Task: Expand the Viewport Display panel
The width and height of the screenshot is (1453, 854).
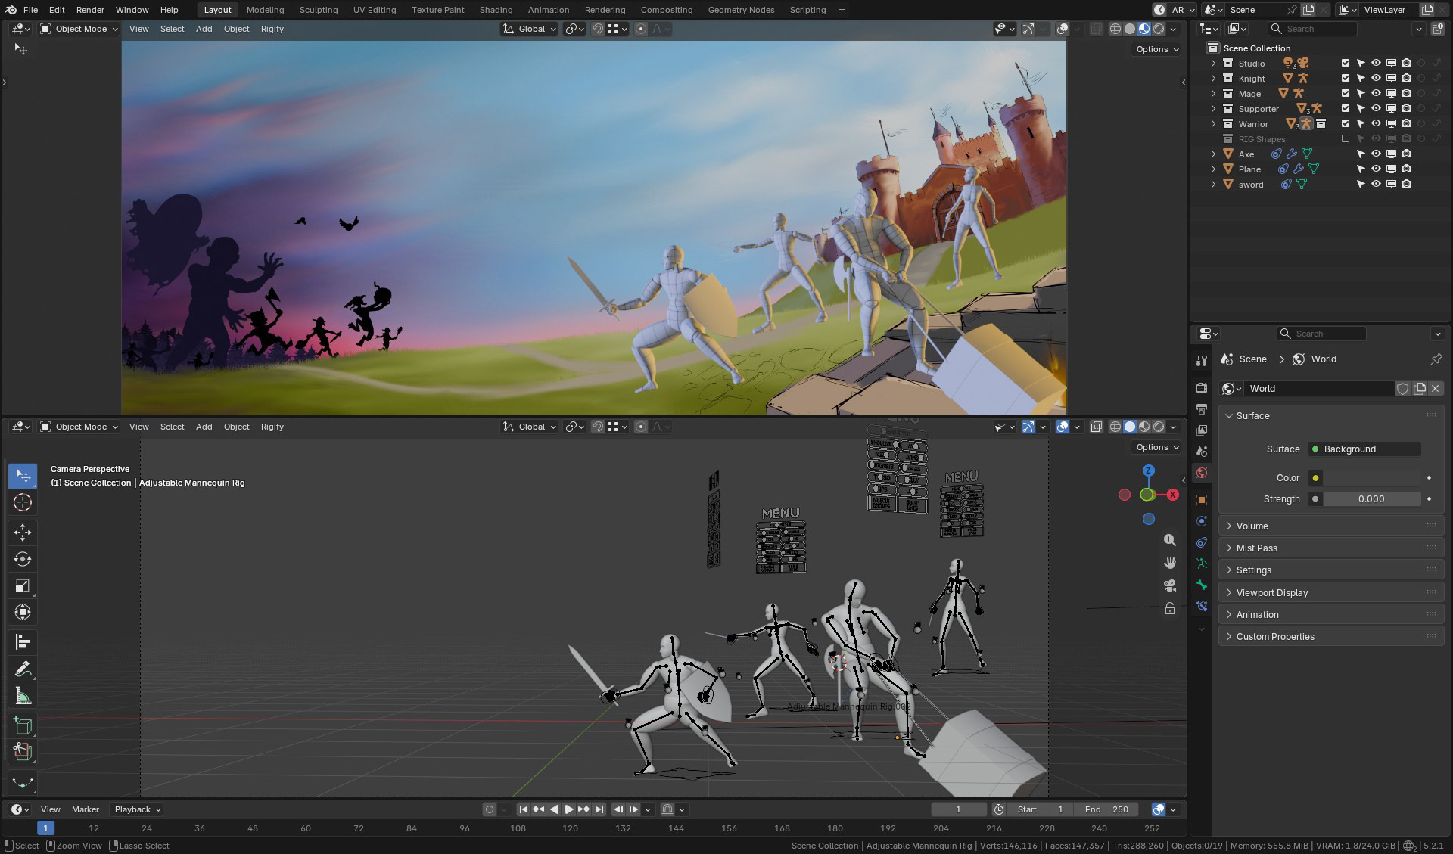Action: (1331, 592)
